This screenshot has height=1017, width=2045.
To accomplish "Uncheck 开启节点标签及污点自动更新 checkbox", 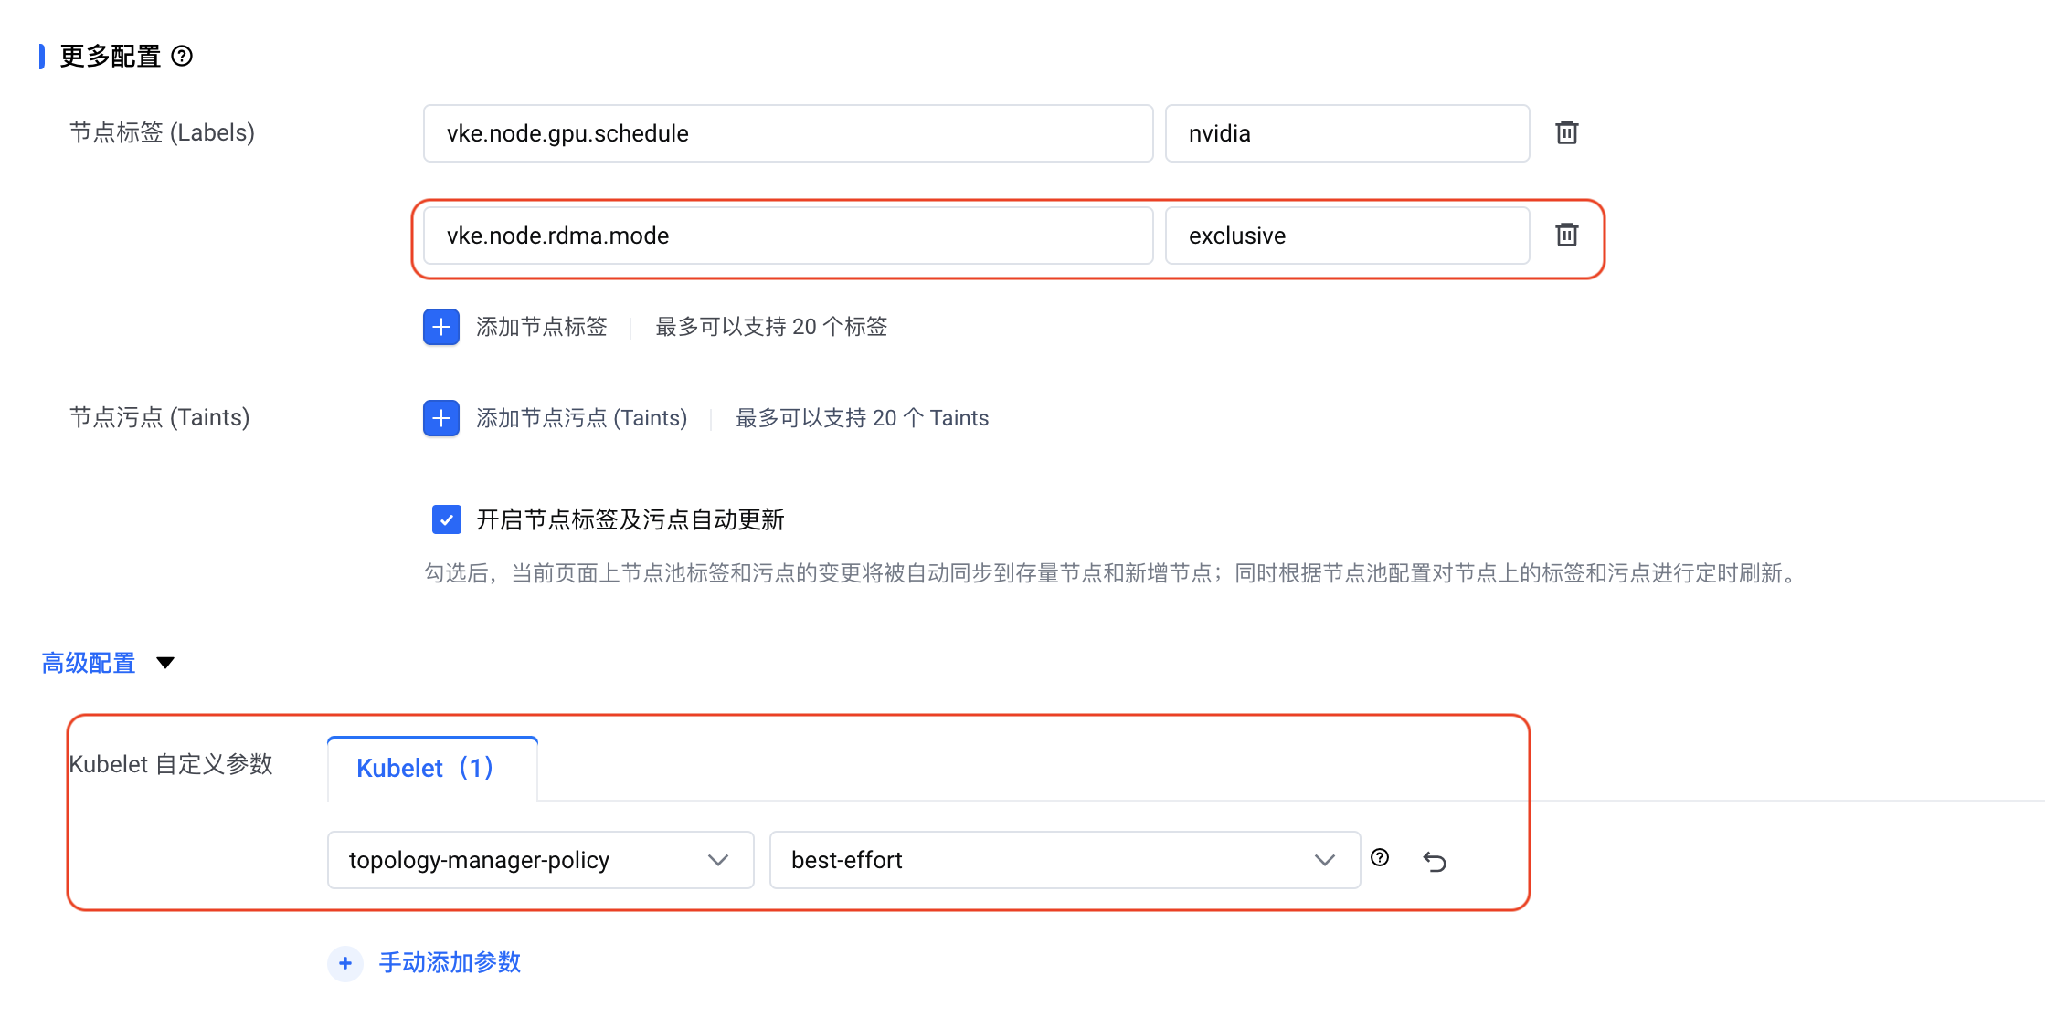I will (x=446, y=520).
